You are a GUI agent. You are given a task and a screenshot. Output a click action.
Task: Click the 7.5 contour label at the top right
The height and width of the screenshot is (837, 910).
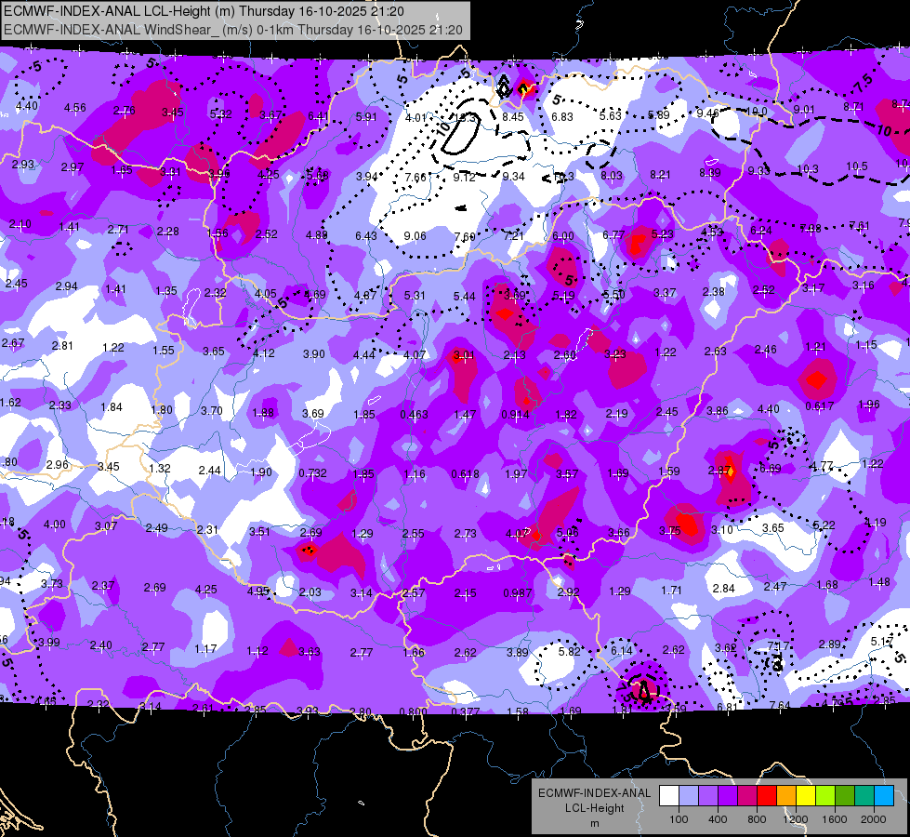pos(863,85)
